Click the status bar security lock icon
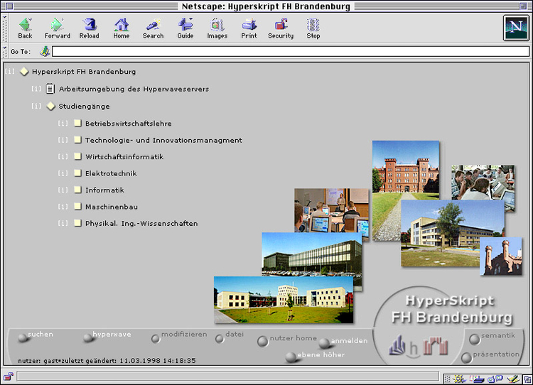The height and width of the screenshot is (385, 533). (8, 376)
